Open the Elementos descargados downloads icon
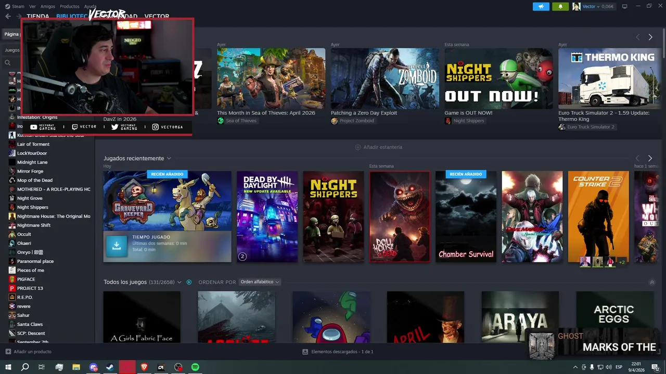The width and height of the screenshot is (666, 374). 305,352
